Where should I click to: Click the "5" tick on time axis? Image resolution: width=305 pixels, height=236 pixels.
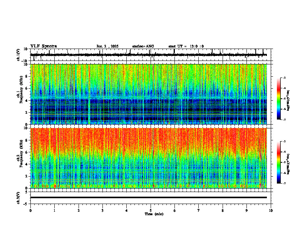(151, 211)
